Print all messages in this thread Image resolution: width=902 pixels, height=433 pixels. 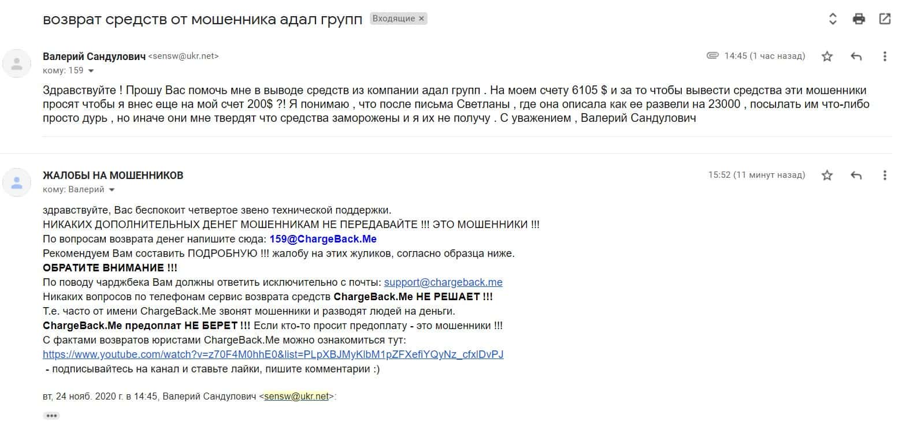[859, 19]
